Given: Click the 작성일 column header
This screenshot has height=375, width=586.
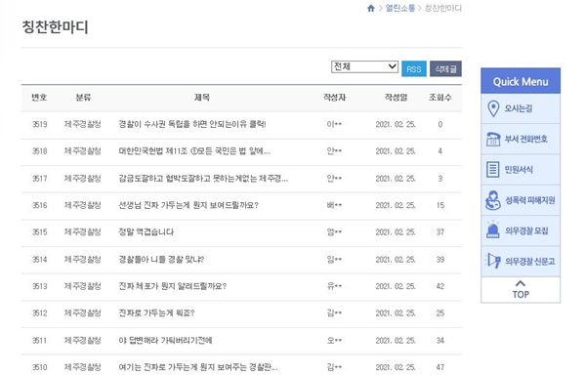Looking at the screenshot, I should click(396, 98).
